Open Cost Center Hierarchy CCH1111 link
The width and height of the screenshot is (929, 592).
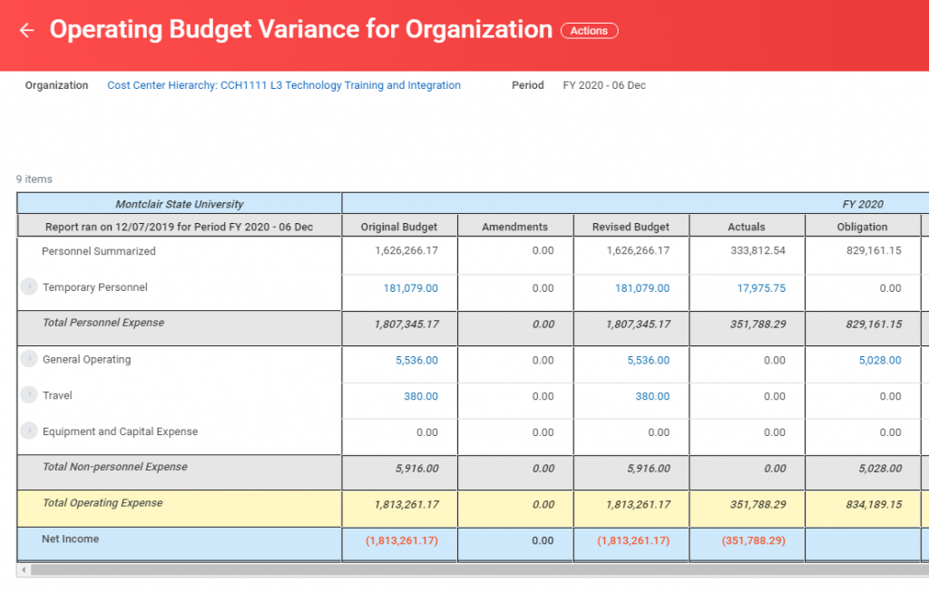(283, 85)
